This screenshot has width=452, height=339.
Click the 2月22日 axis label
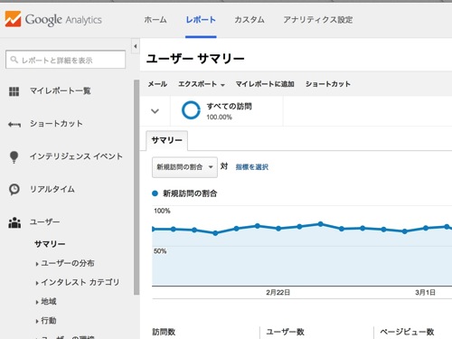point(278,292)
